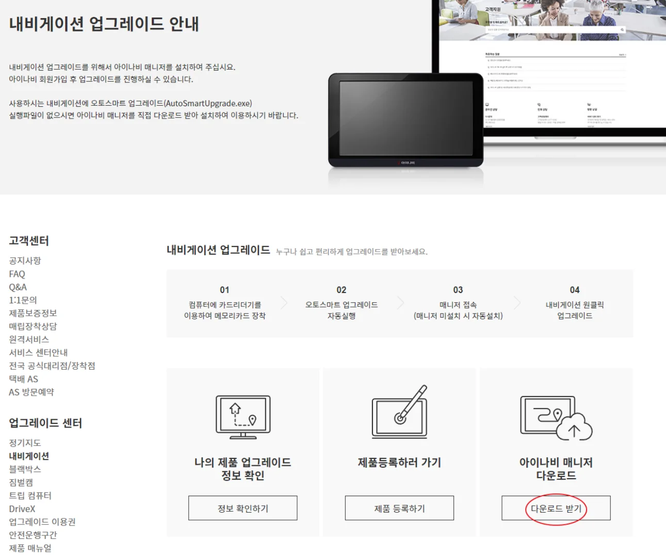Click the 다운로드 받기 button

pyautogui.click(x=556, y=508)
